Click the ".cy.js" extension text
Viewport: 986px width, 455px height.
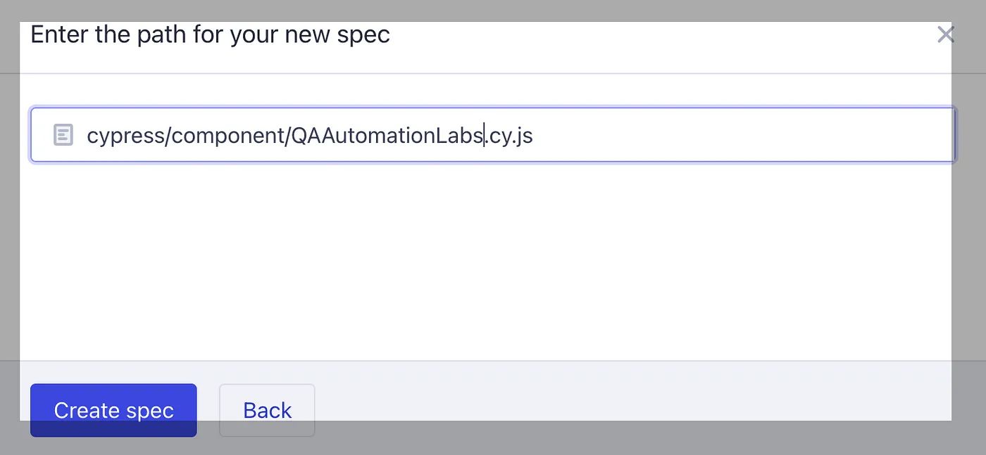[x=511, y=135]
